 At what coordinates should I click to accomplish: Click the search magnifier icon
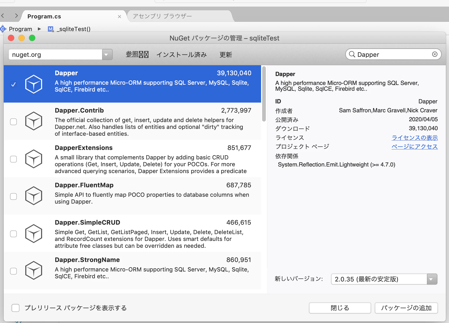352,54
